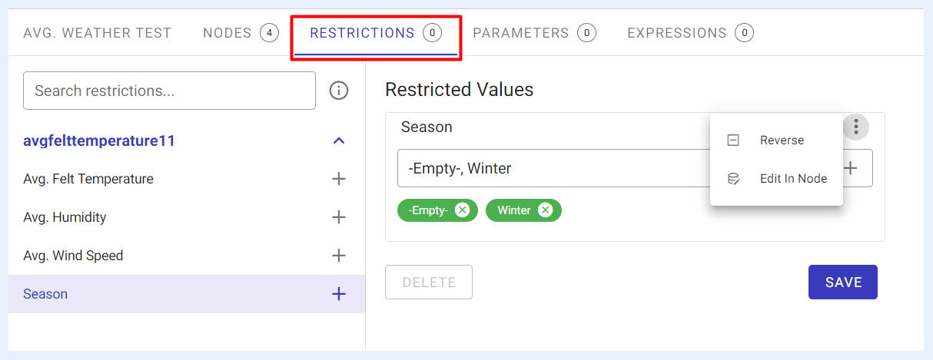Remove the Winter chip via its X
933x360 pixels.
[545, 210]
